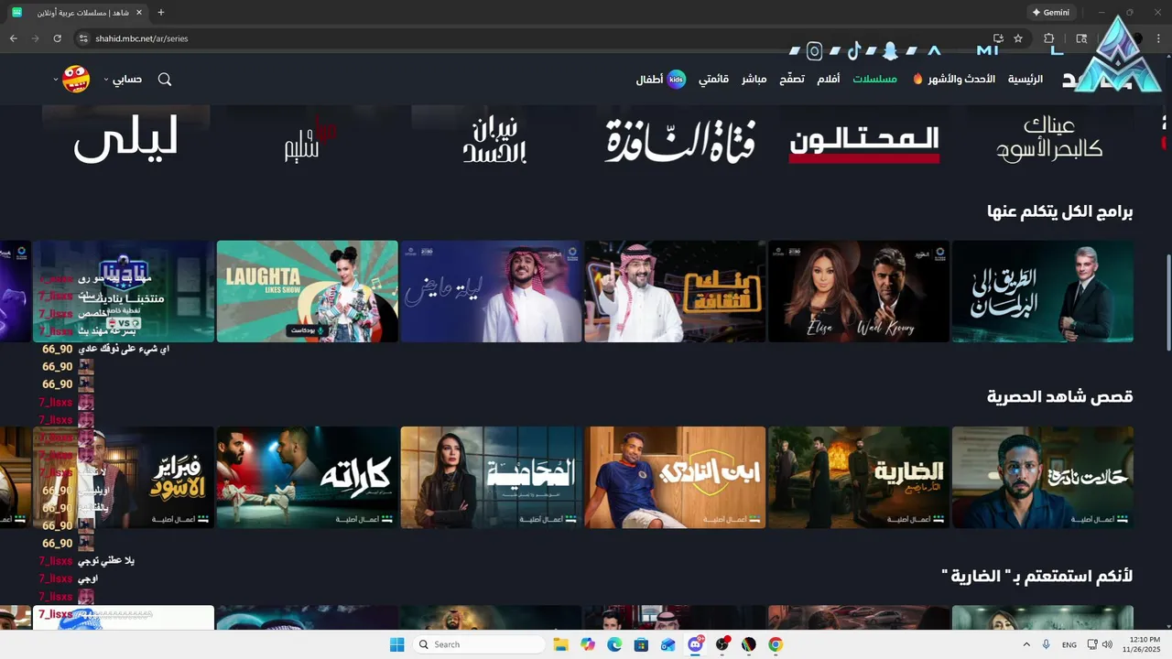
Task: Go back with browser back arrow
Action: point(13,38)
